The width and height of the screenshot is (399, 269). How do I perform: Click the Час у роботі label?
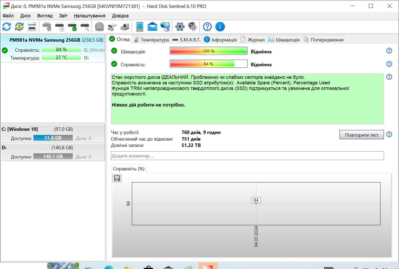[x=125, y=132]
